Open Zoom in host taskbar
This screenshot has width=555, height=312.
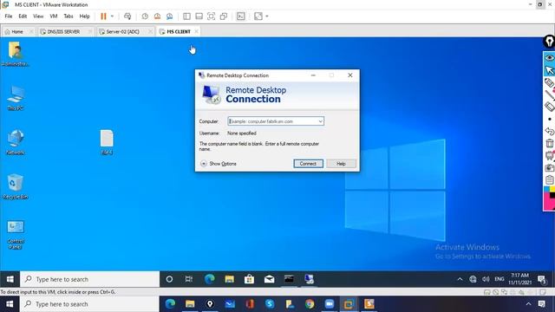330,304
